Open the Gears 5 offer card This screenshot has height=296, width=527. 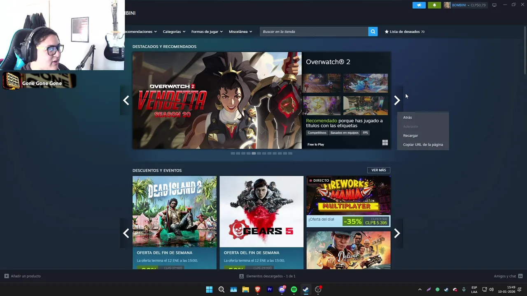(x=261, y=223)
